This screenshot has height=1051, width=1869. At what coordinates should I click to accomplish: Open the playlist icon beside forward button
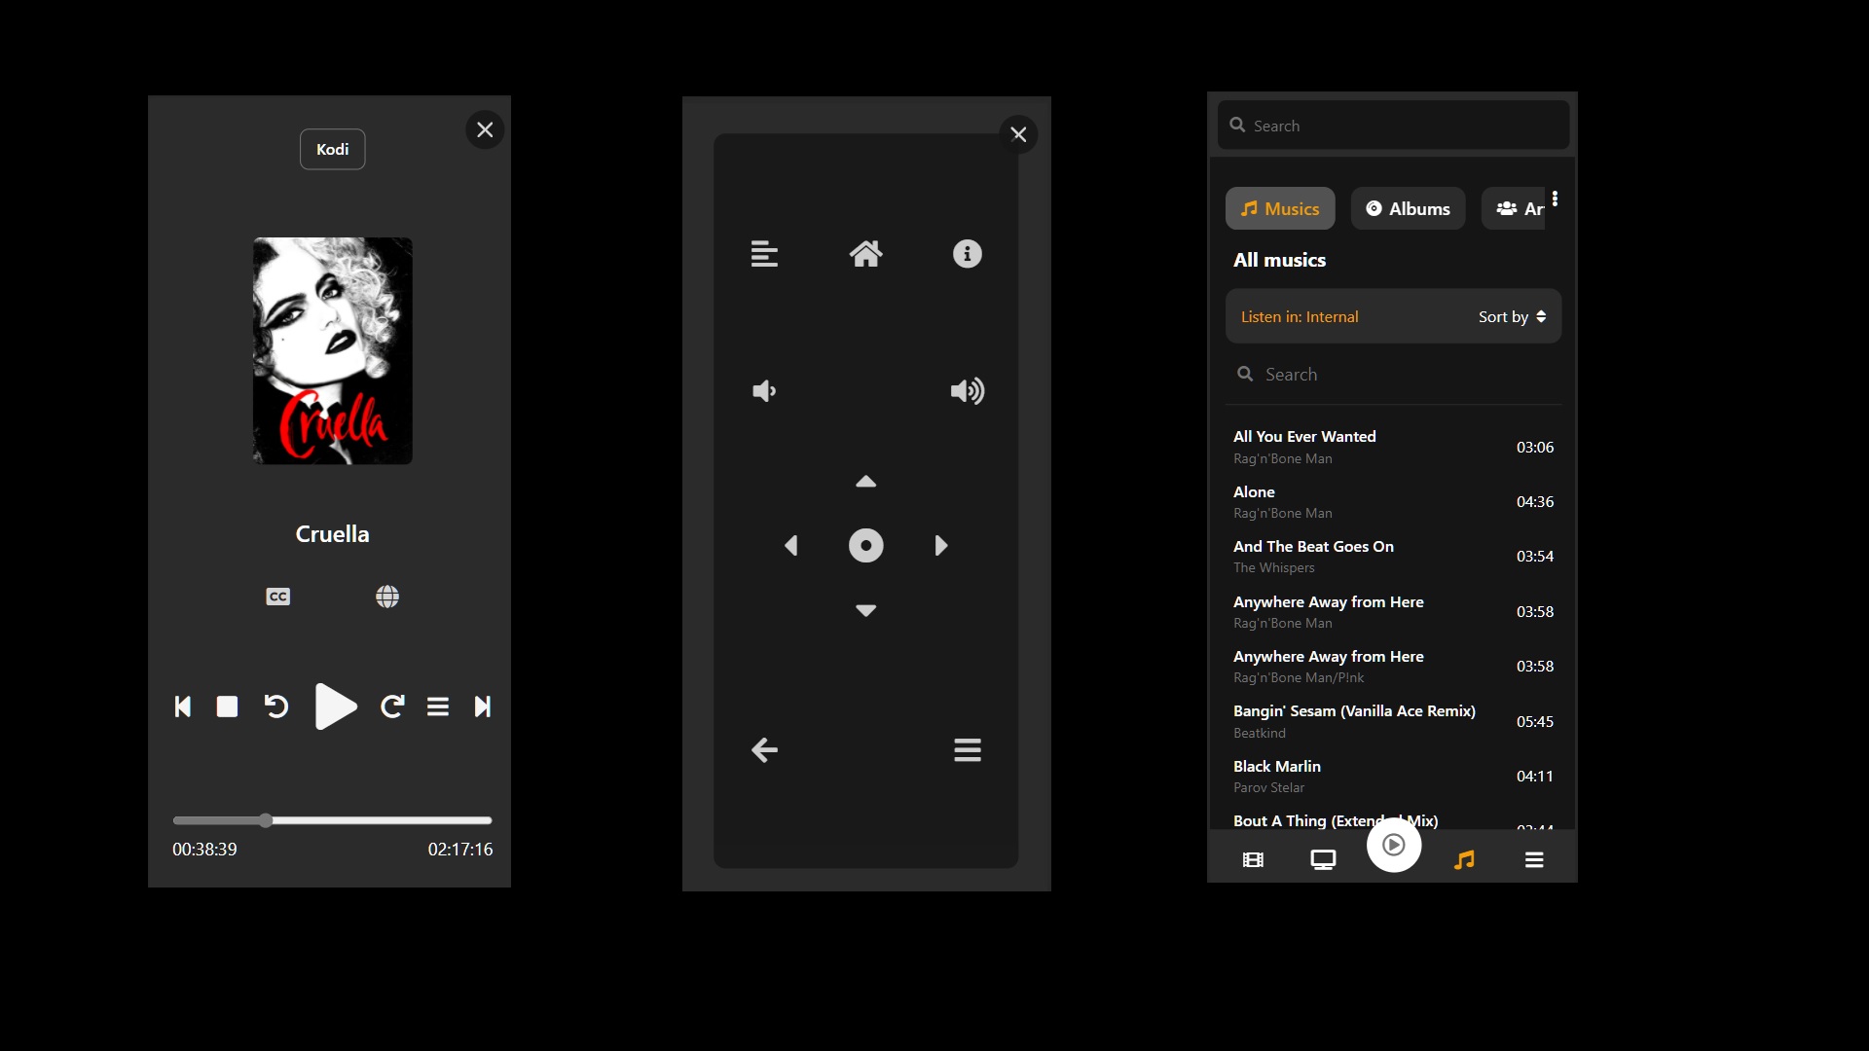tap(438, 707)
